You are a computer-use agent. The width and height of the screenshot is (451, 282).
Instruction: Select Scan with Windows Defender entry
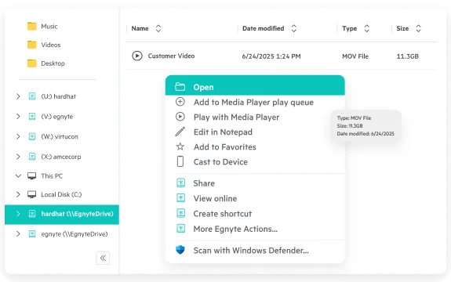tap(255, 251)
